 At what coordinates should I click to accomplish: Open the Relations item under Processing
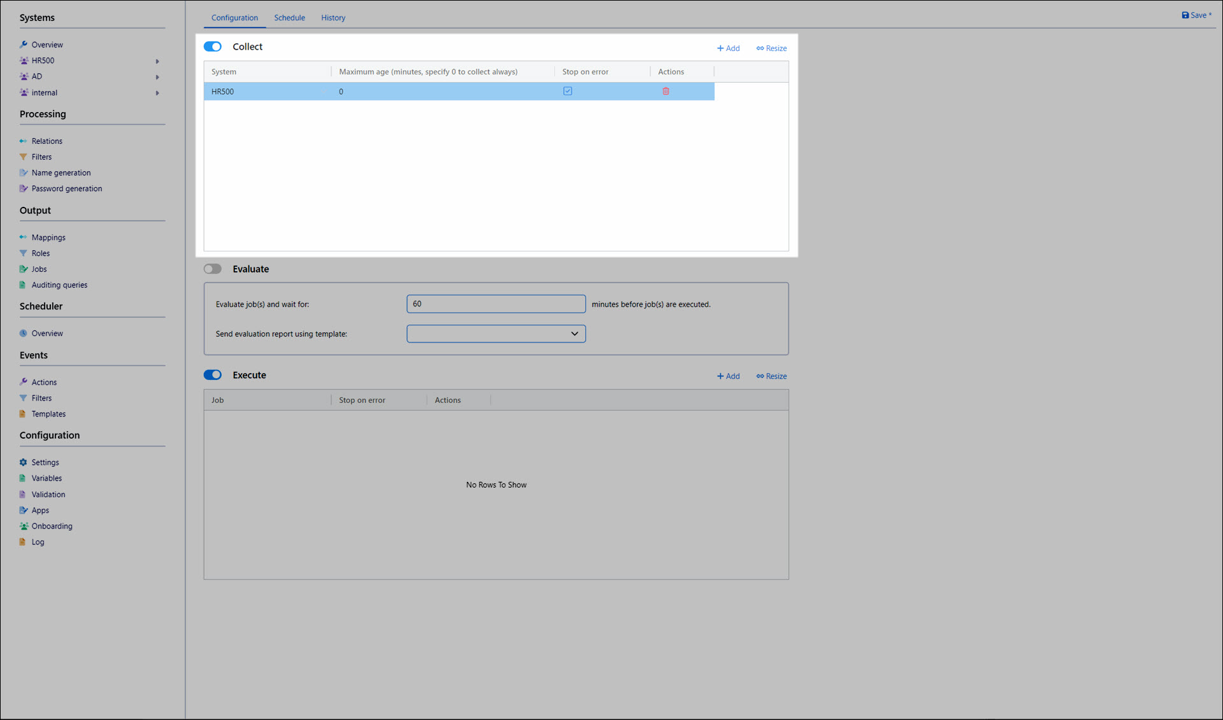(46, 141)
